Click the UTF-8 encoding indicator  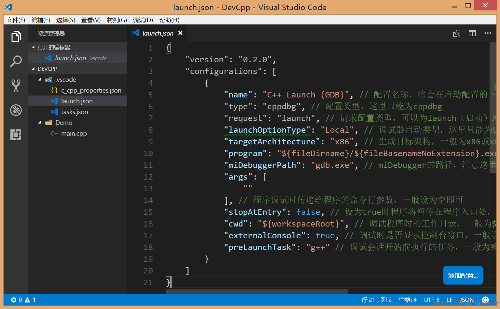coord(432,300)
